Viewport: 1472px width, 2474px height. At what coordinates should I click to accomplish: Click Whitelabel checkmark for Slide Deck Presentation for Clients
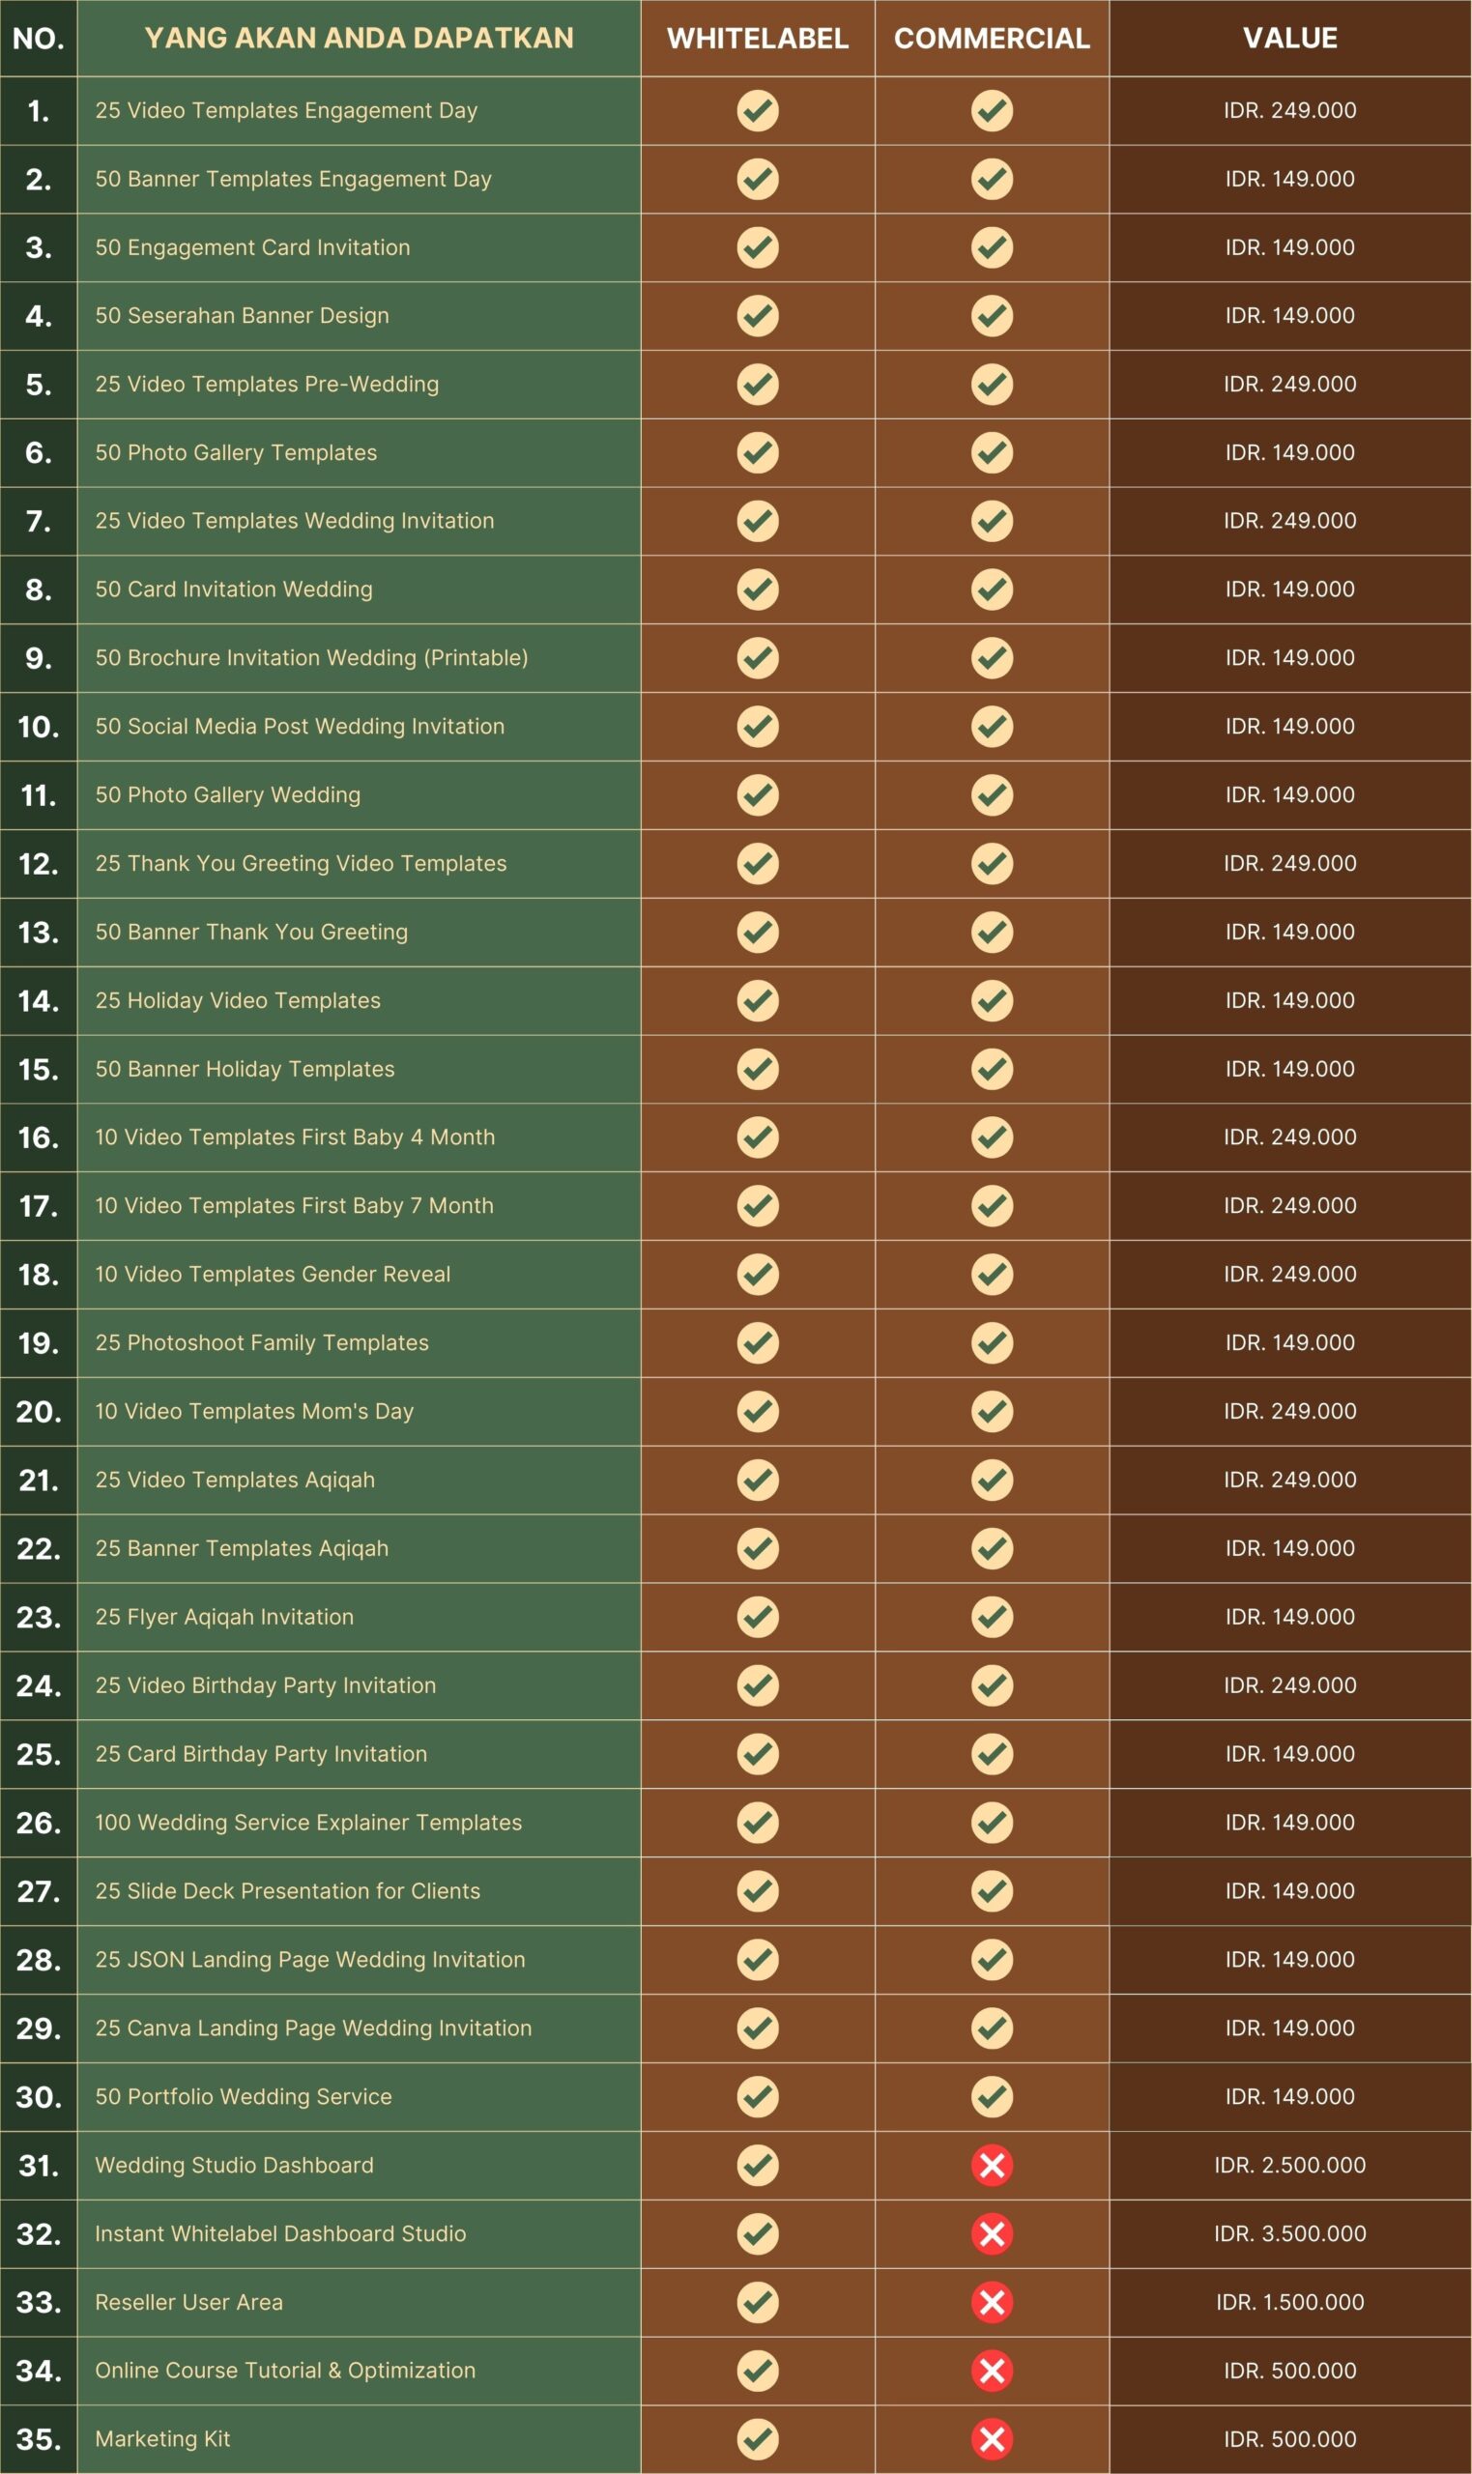click(x=758, y=1891)
